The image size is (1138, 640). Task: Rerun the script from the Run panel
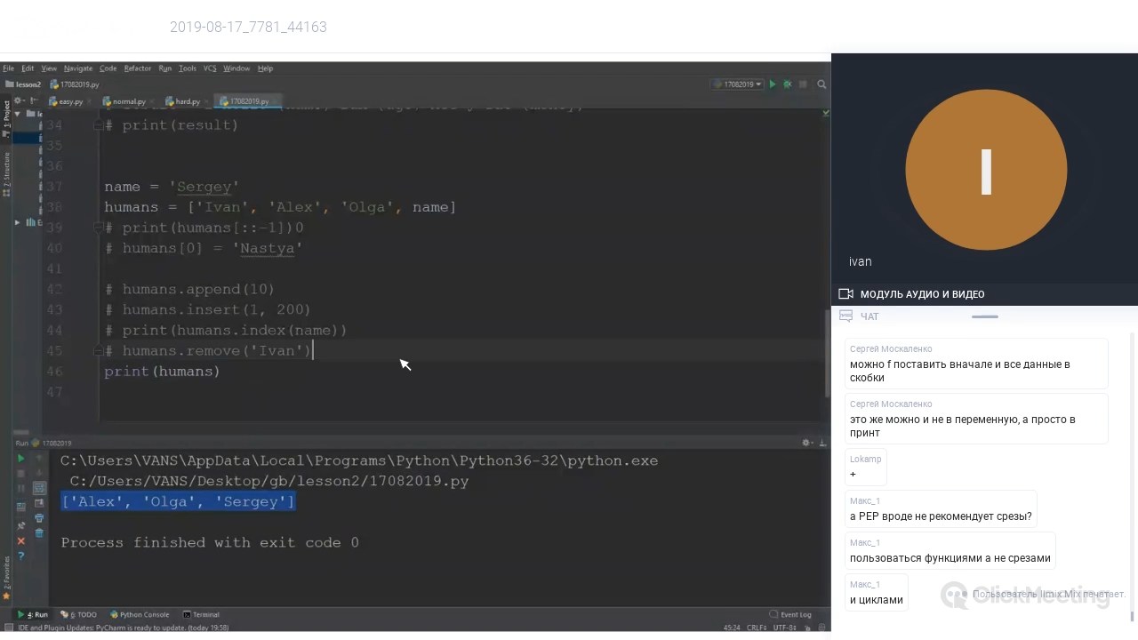tap(21, 459)
